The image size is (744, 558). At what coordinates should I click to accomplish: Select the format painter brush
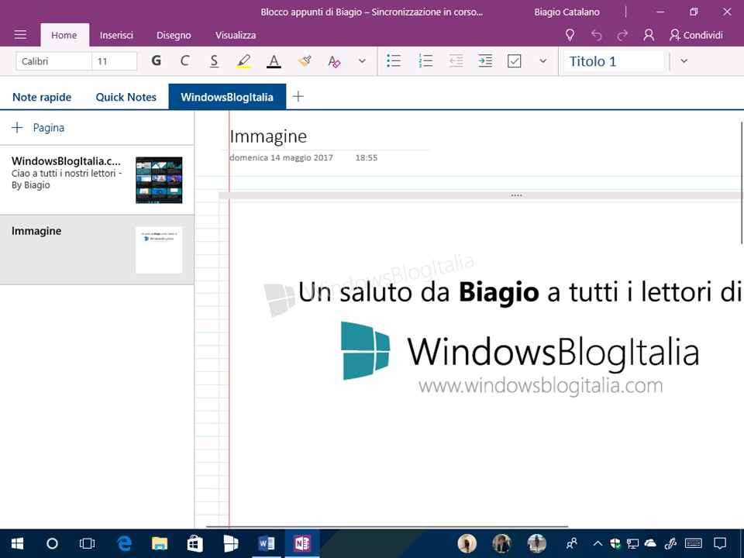point(305,61)
